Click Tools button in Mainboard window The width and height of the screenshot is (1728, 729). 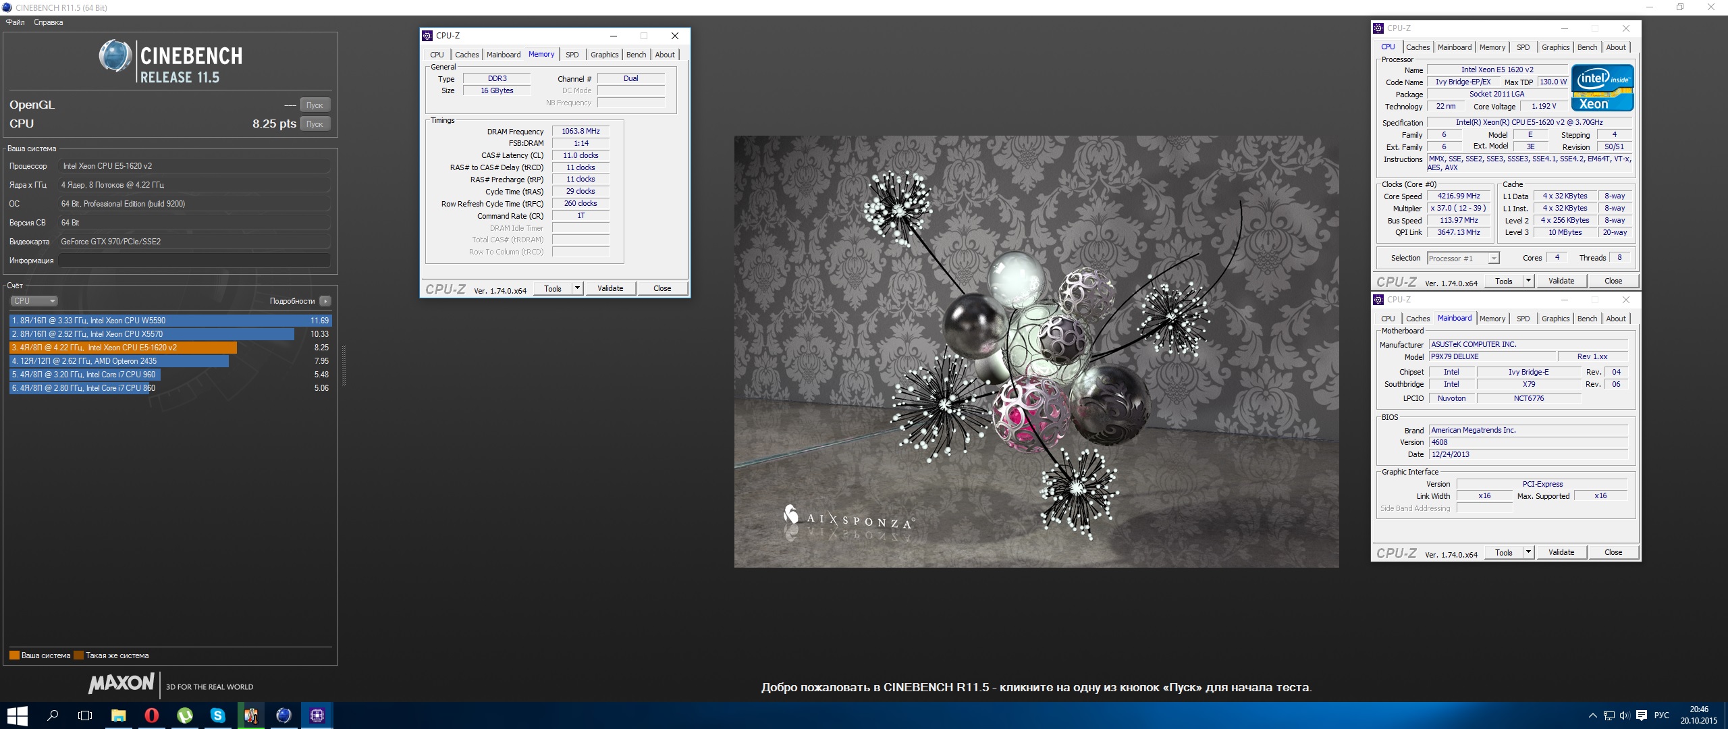tap(1504, 552)
